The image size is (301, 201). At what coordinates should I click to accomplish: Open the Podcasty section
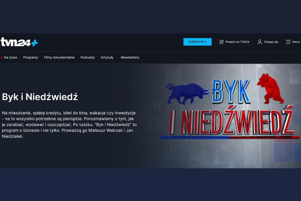[x=88, y=57]
